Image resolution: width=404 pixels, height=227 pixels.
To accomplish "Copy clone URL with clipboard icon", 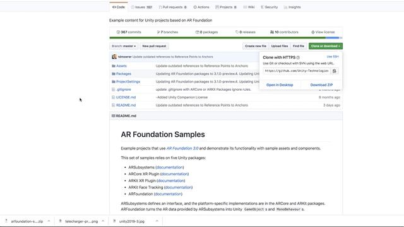I will [335, 71].
